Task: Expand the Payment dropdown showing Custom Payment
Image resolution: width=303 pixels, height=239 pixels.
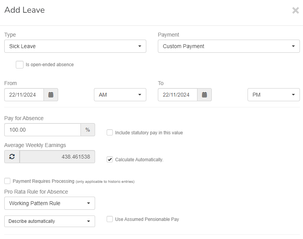Action: pyautogui.click(x=229, y=46)
